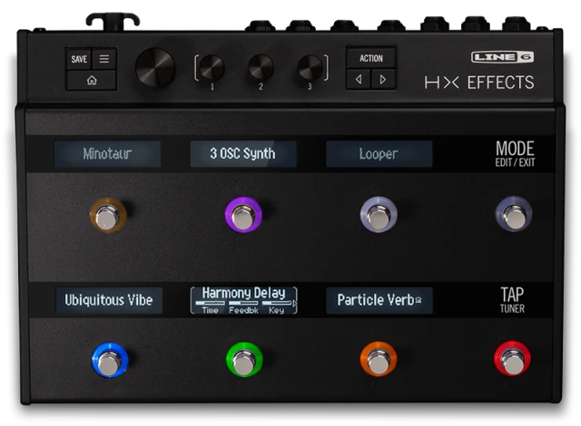Hit the ACTION button
Image resolution: width=581 pixels, height=426 pixels.
pos(371,58)
